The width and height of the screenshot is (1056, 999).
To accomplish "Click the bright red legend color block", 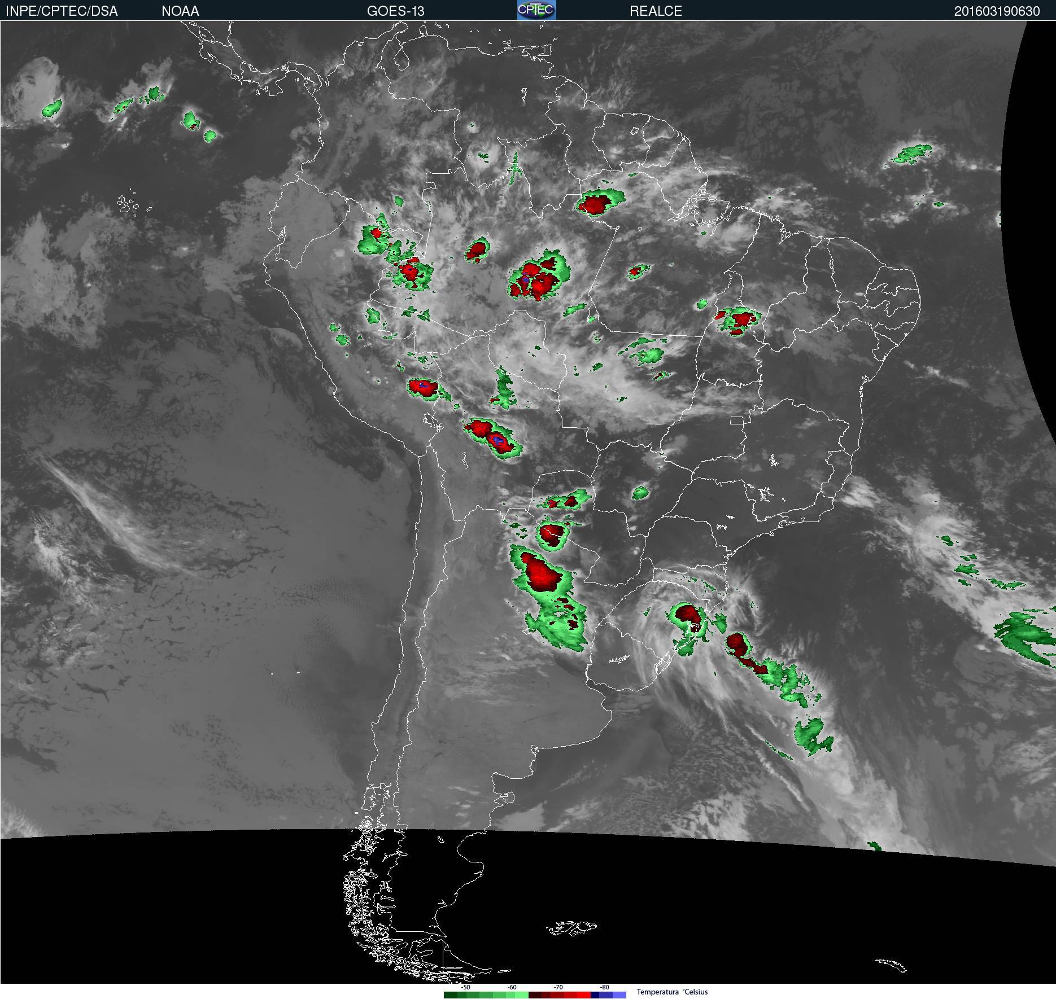I will [x=584, y=995].
